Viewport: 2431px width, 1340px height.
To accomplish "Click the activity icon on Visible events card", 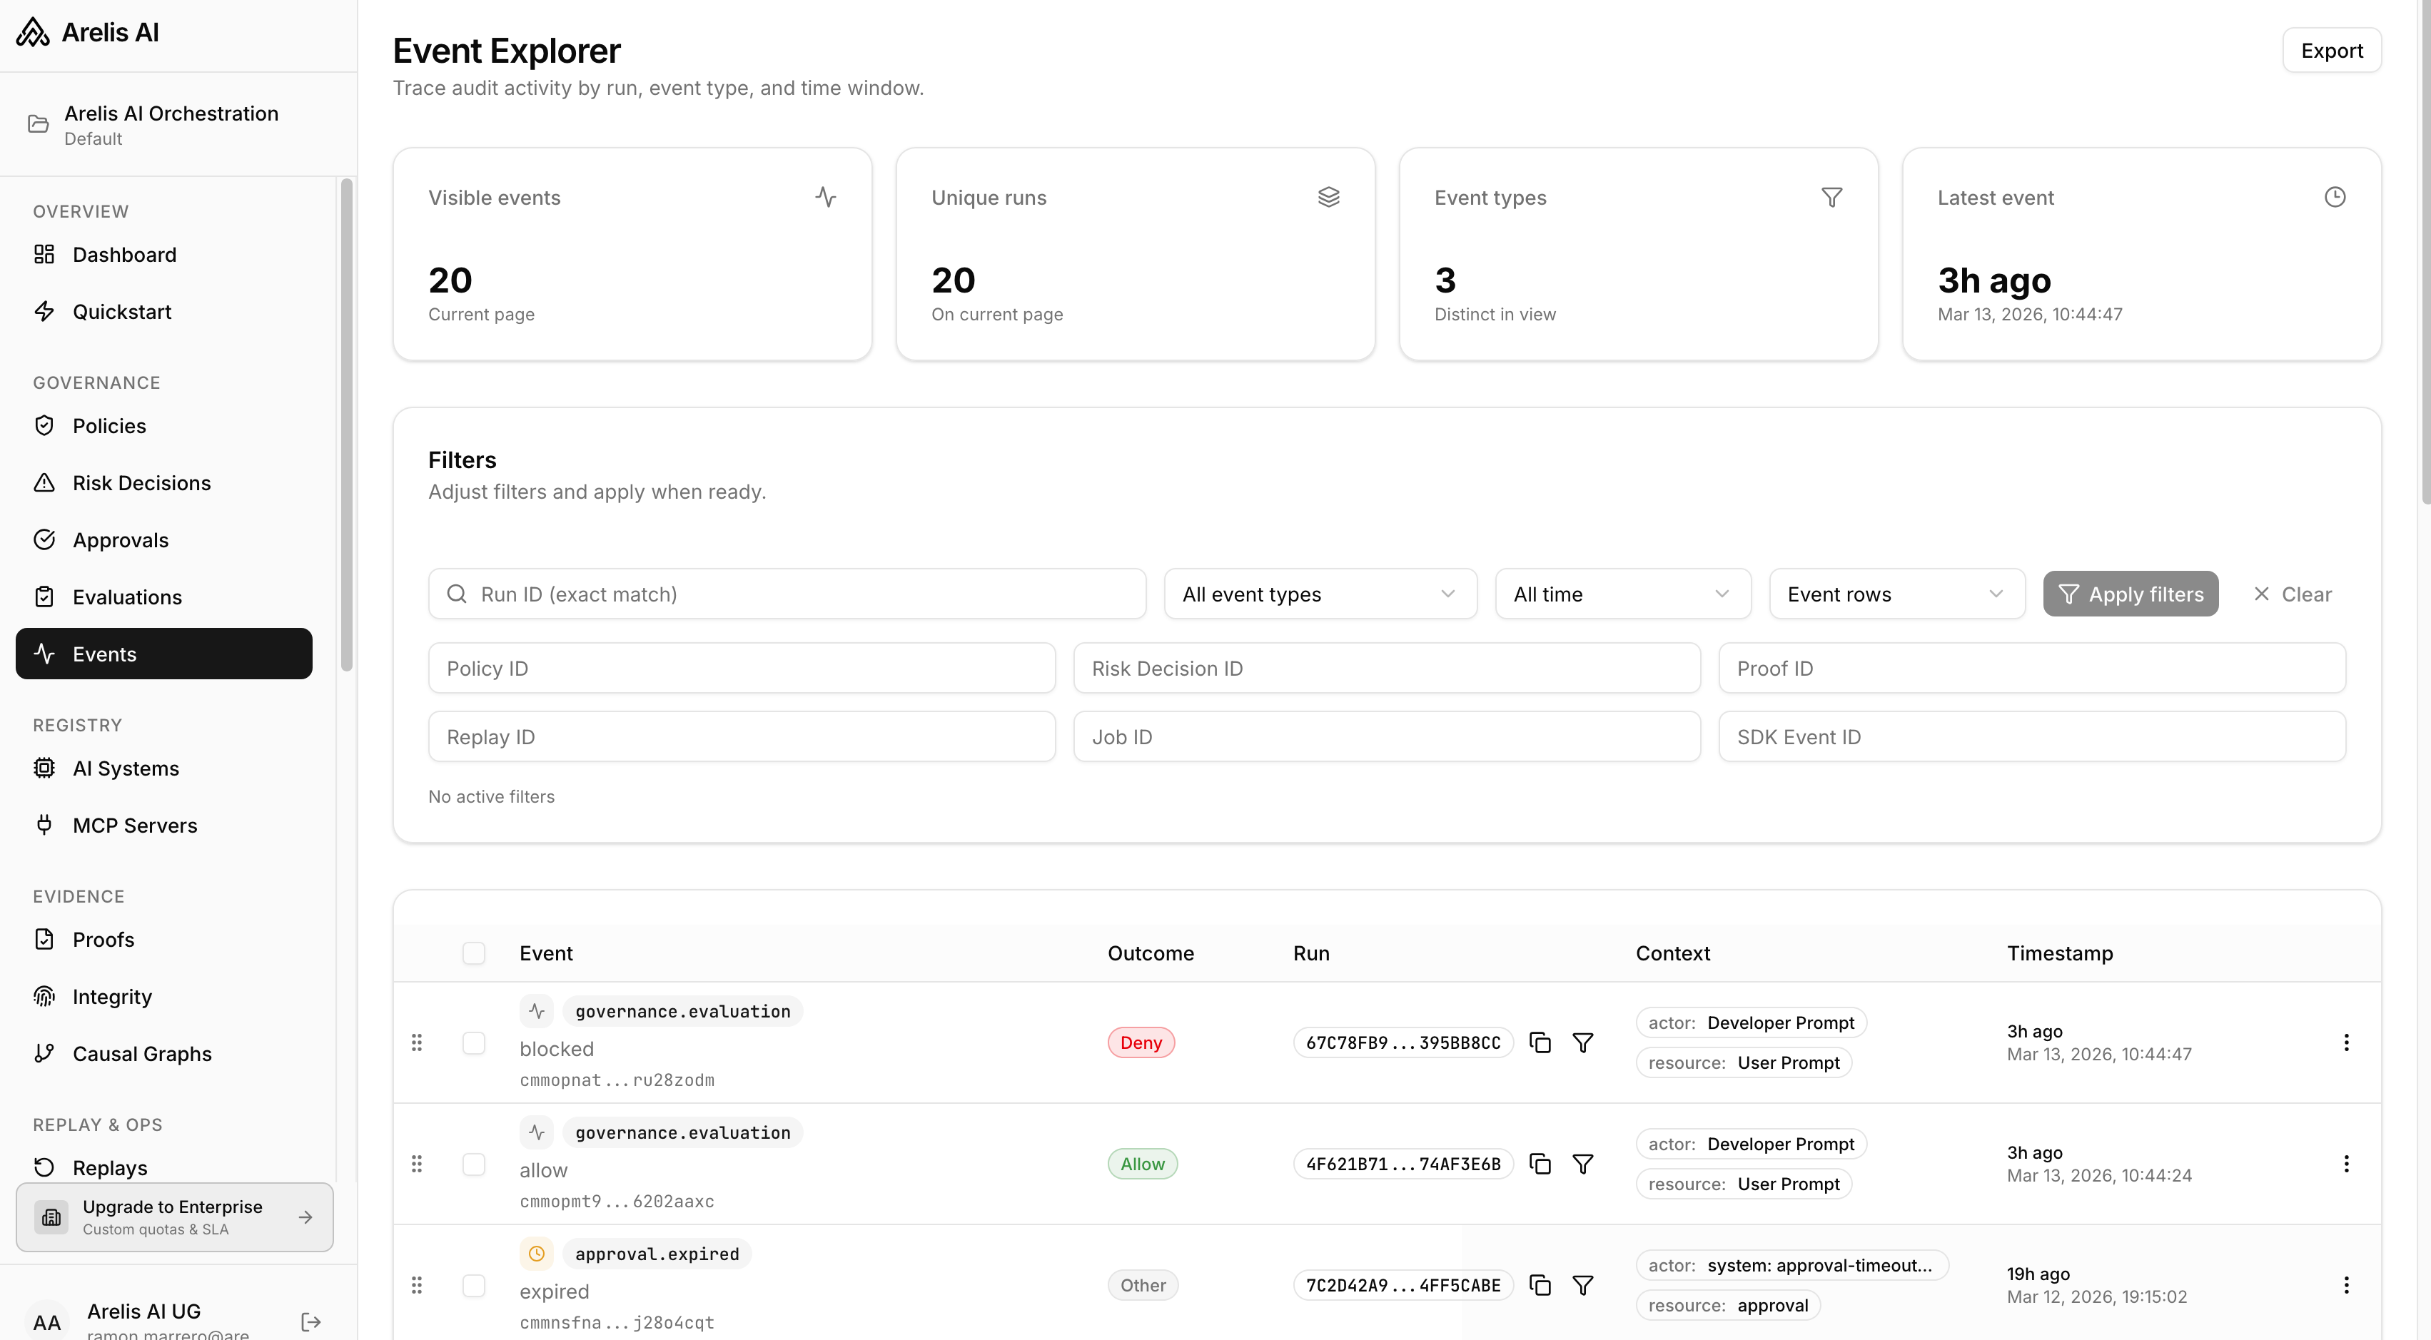I will [x=826, y=196].
